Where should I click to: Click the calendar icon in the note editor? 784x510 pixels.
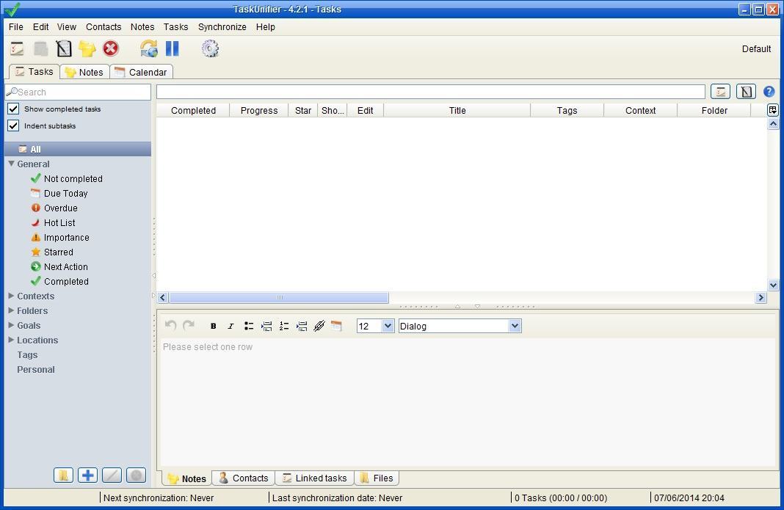coord(336,326)
